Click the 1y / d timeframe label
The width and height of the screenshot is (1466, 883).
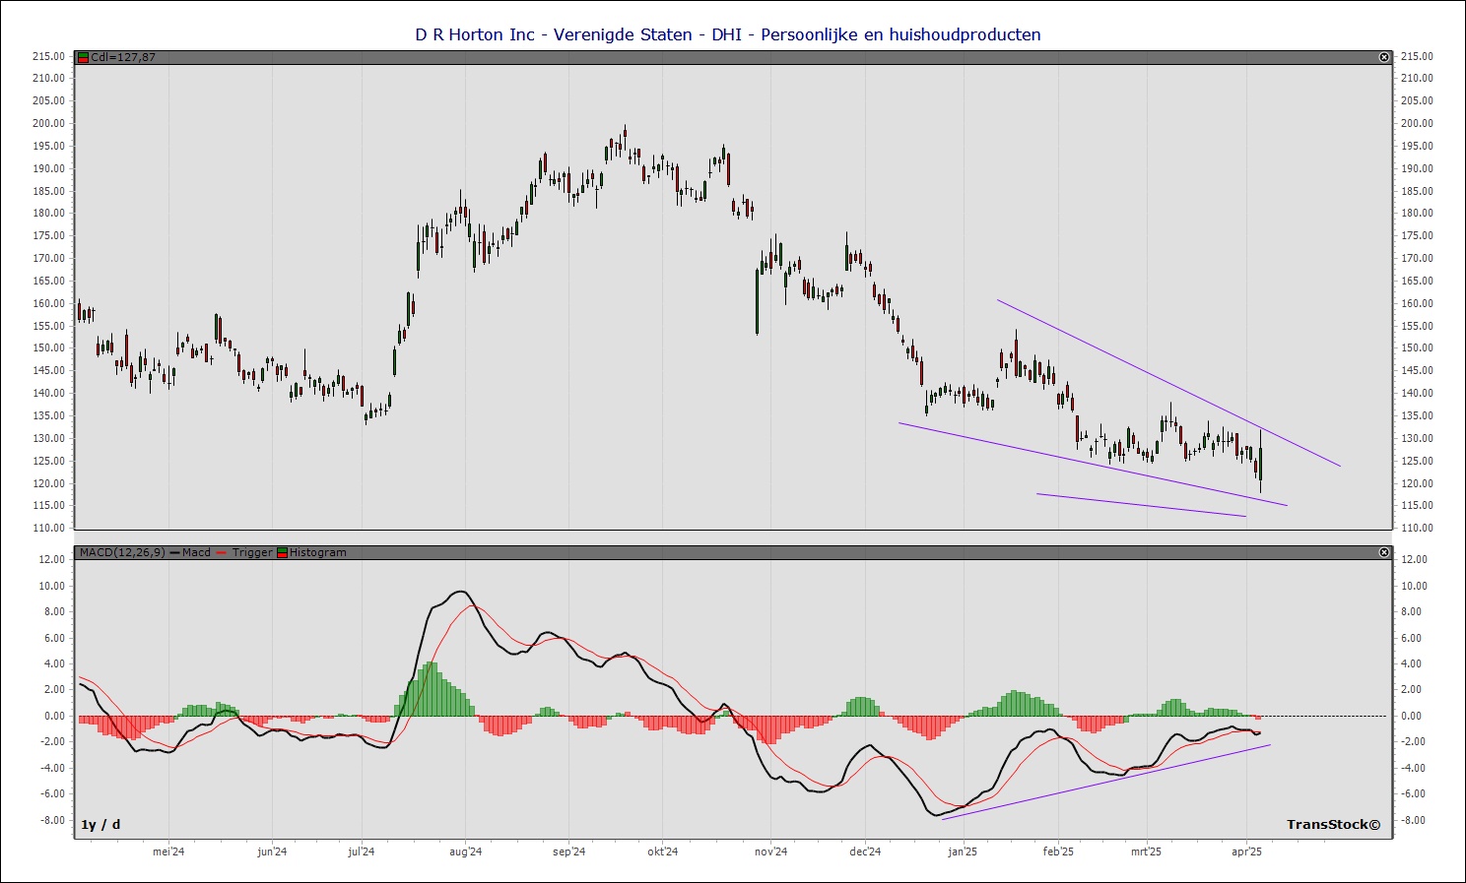100,824
